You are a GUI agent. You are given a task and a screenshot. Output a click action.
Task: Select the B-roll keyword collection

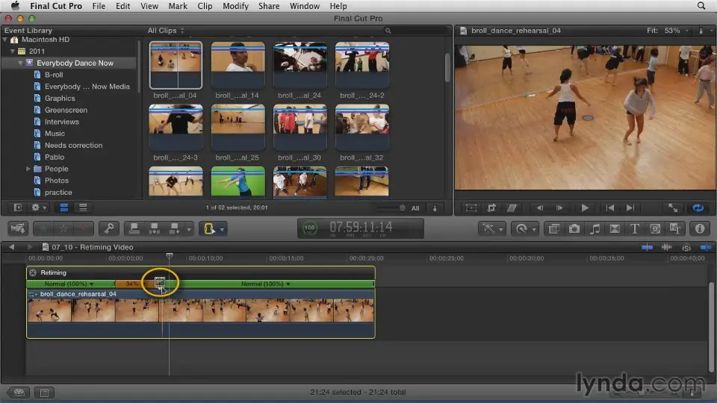point(54,75)
